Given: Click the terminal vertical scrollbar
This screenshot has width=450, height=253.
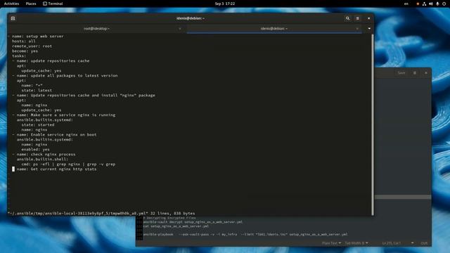Looking at the screenshot, I should pyautogui.click(x=373, y=124).
